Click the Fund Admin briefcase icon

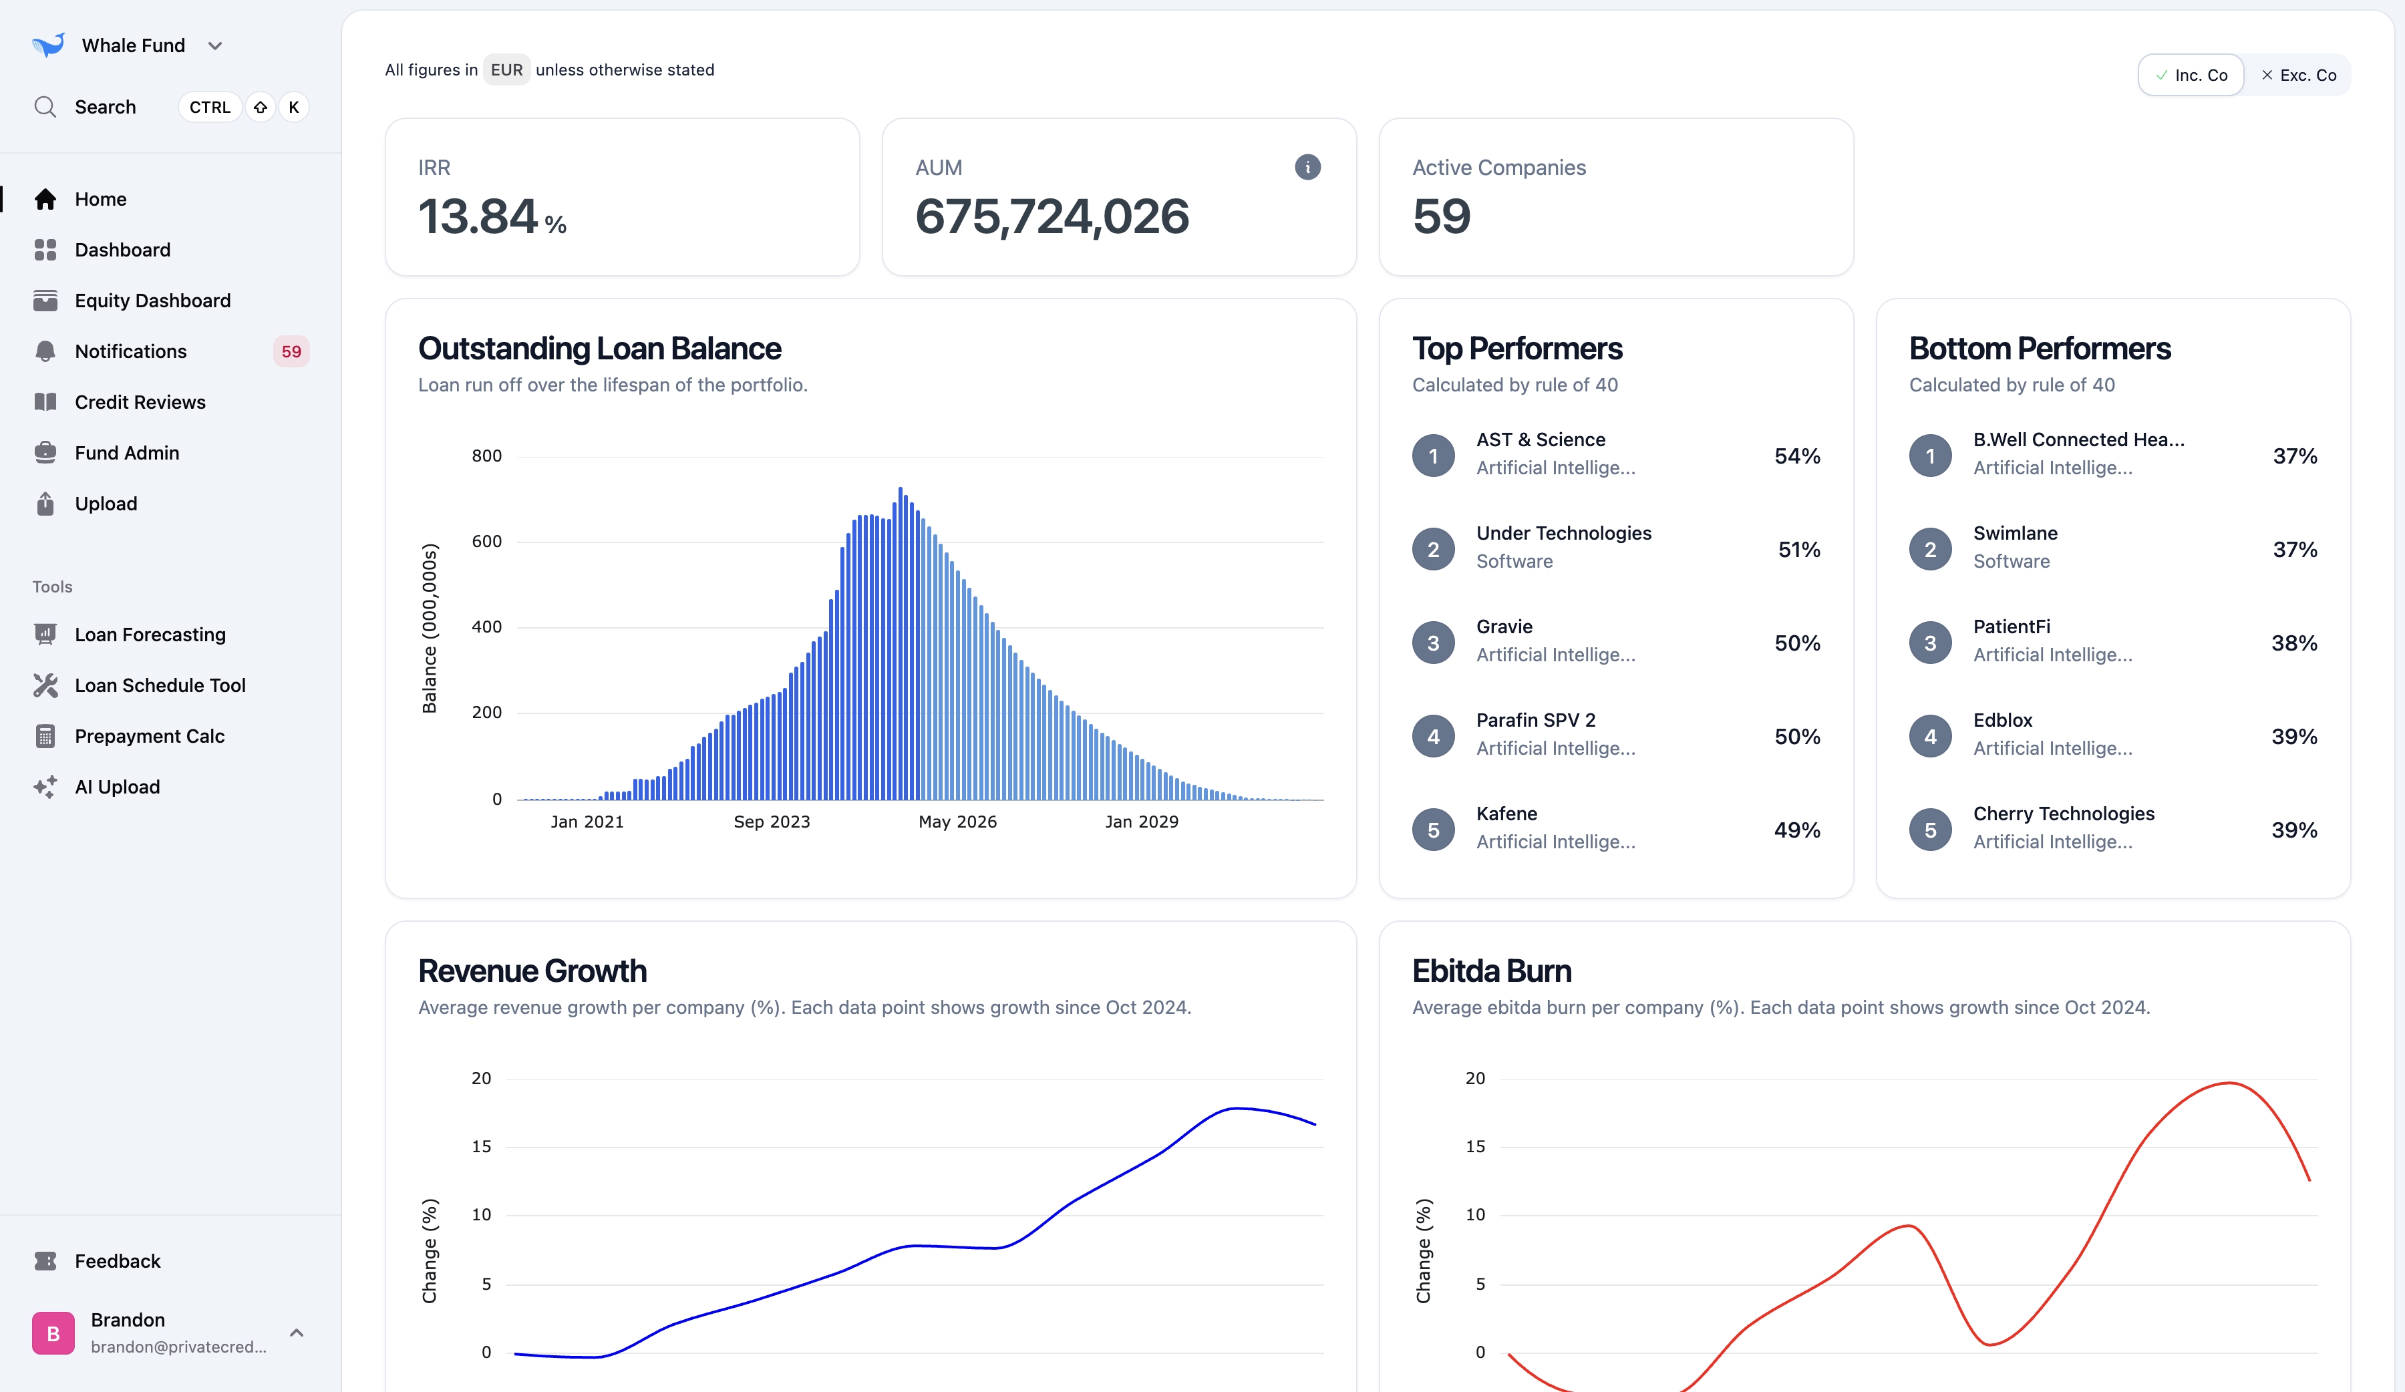(x=45, y=452)
